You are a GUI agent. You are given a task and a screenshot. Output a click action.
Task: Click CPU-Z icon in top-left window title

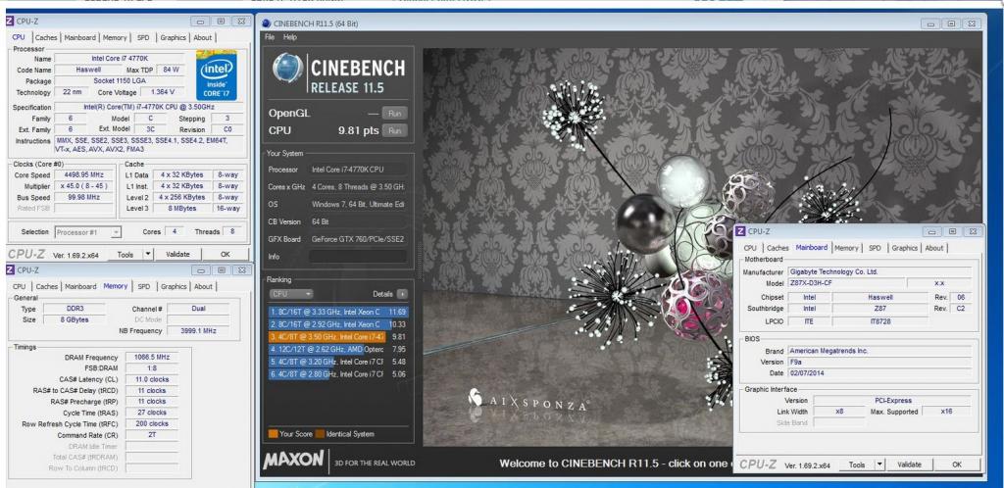[10, 22]
